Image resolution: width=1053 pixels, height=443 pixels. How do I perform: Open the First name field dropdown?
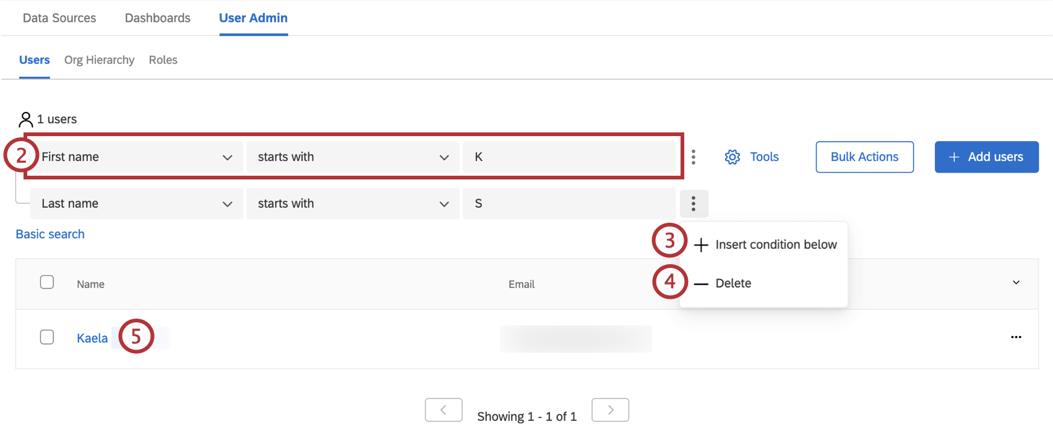[x=137, y=157]
